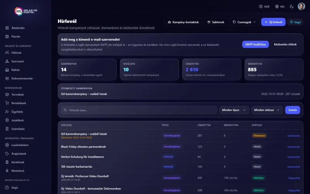Screen dimensions: 310x194
Task: Toggle dark mode with the moon icon
Action: (291, 7)
